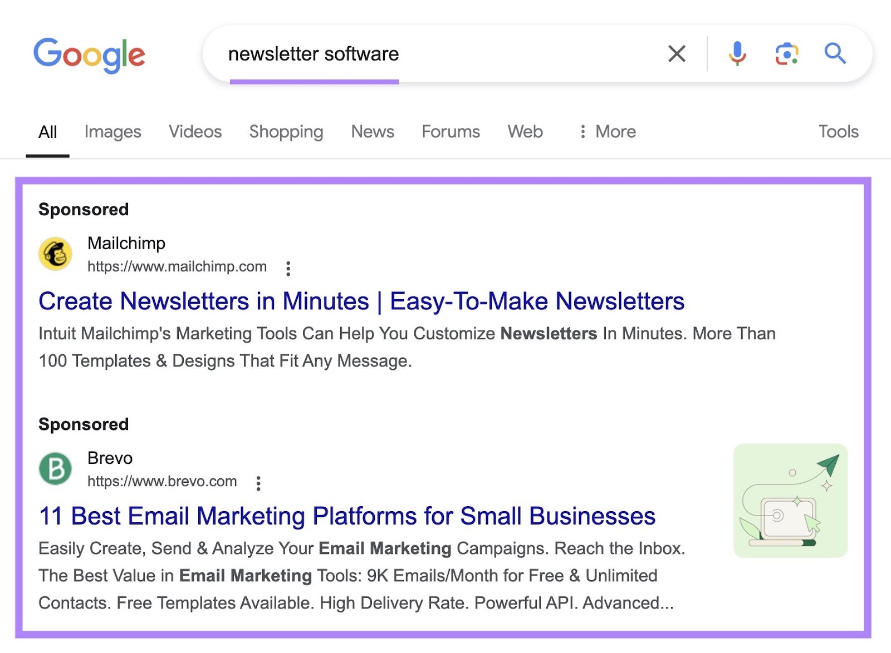
Task: Open Google Lens camera search
Action: tap(786, 54)
